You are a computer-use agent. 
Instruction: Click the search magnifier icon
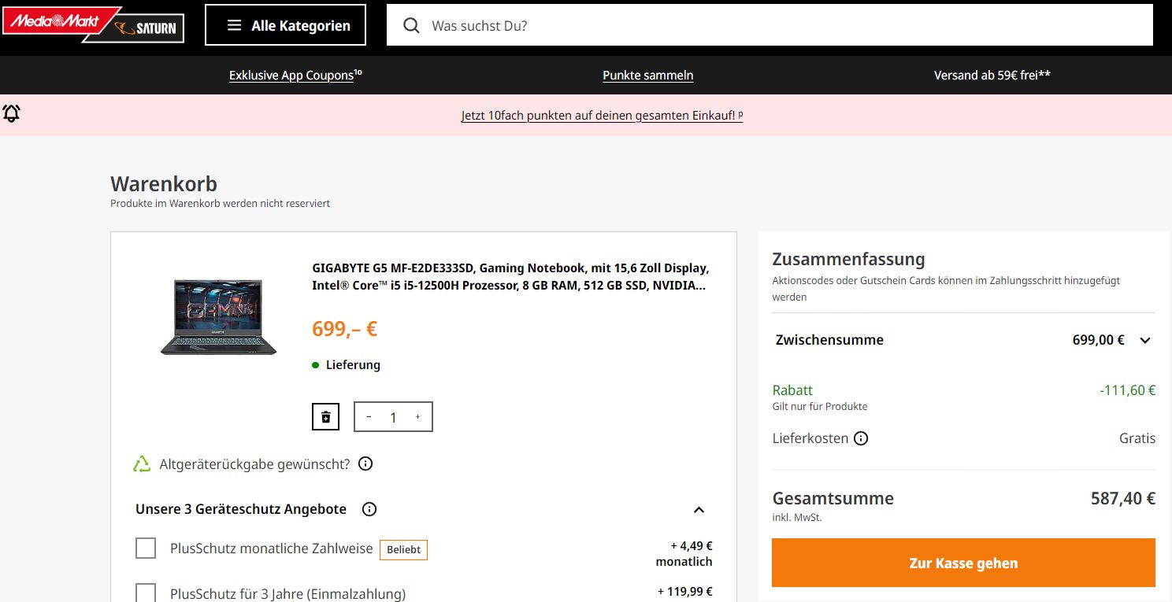411,25
